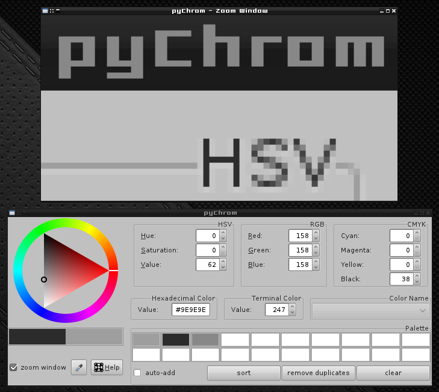Open Help with the lifebuoy icon button
This screenshot has height=392, width=439.
point(107,367)
